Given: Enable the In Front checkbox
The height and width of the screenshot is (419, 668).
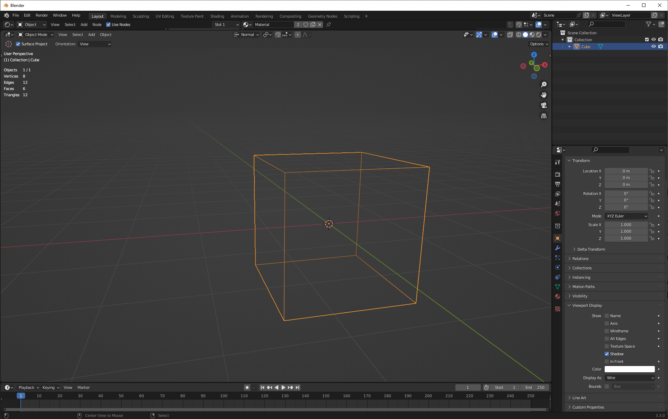Looking at the screenshot, I should [607, 362].
